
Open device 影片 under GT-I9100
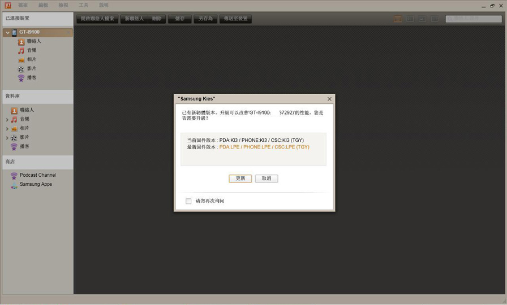(27, 68)
